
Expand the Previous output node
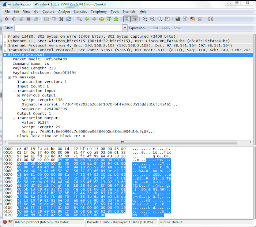[19, 95]
